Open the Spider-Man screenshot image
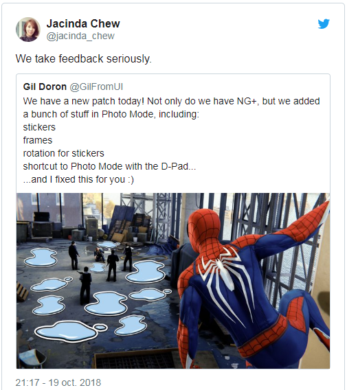347x390 pixels. click(173, 281)
